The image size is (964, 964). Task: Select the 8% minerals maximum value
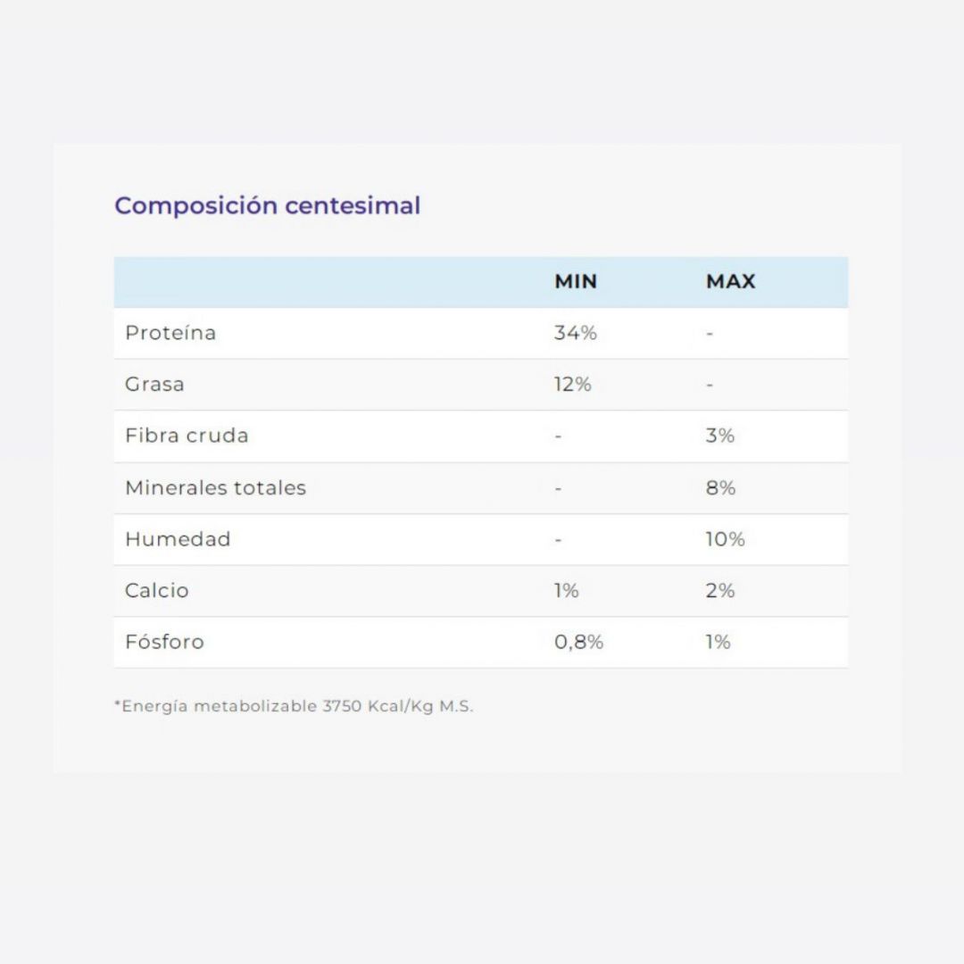(x=720, y=487)
